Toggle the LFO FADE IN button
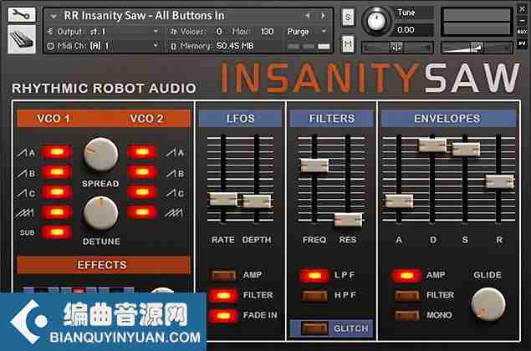The image size is (531, 351). (x=223, y=315)
